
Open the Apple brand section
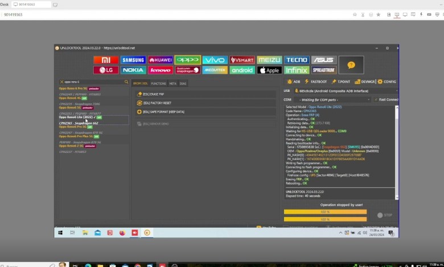pyautogui.click(x=269, y=70)
